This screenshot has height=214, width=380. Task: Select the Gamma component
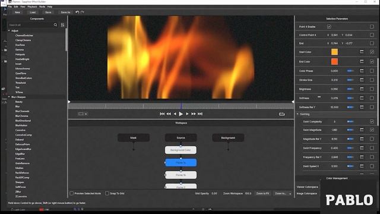pos(20,49)
